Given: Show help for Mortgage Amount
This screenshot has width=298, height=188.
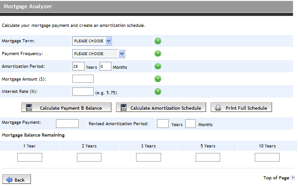Looking at the screenshot, I should pyautogui.click(x=158, y=79).
